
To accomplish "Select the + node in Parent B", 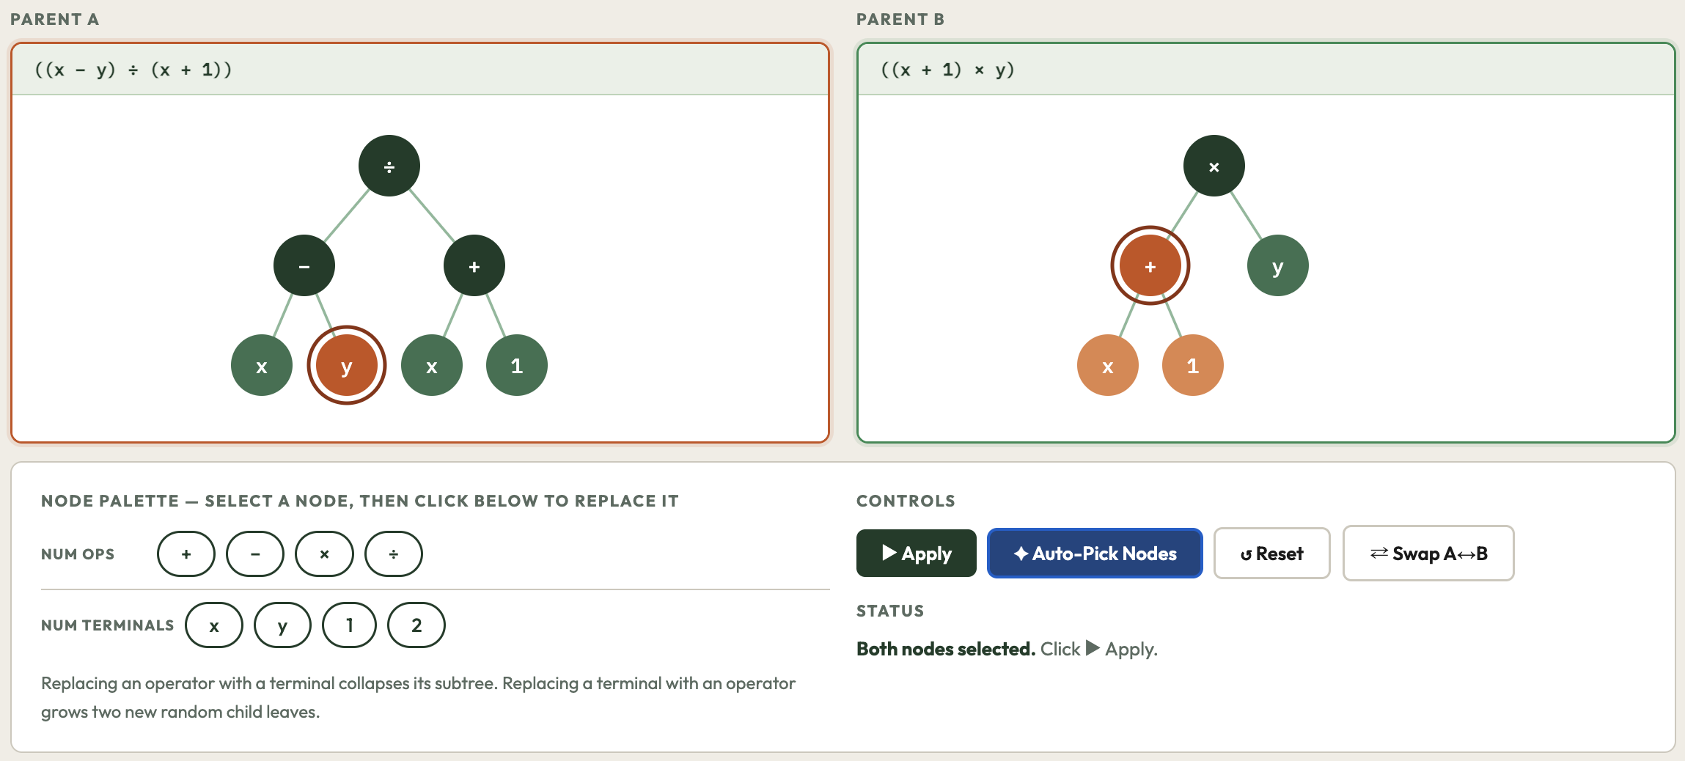I will pos(1149,265).
